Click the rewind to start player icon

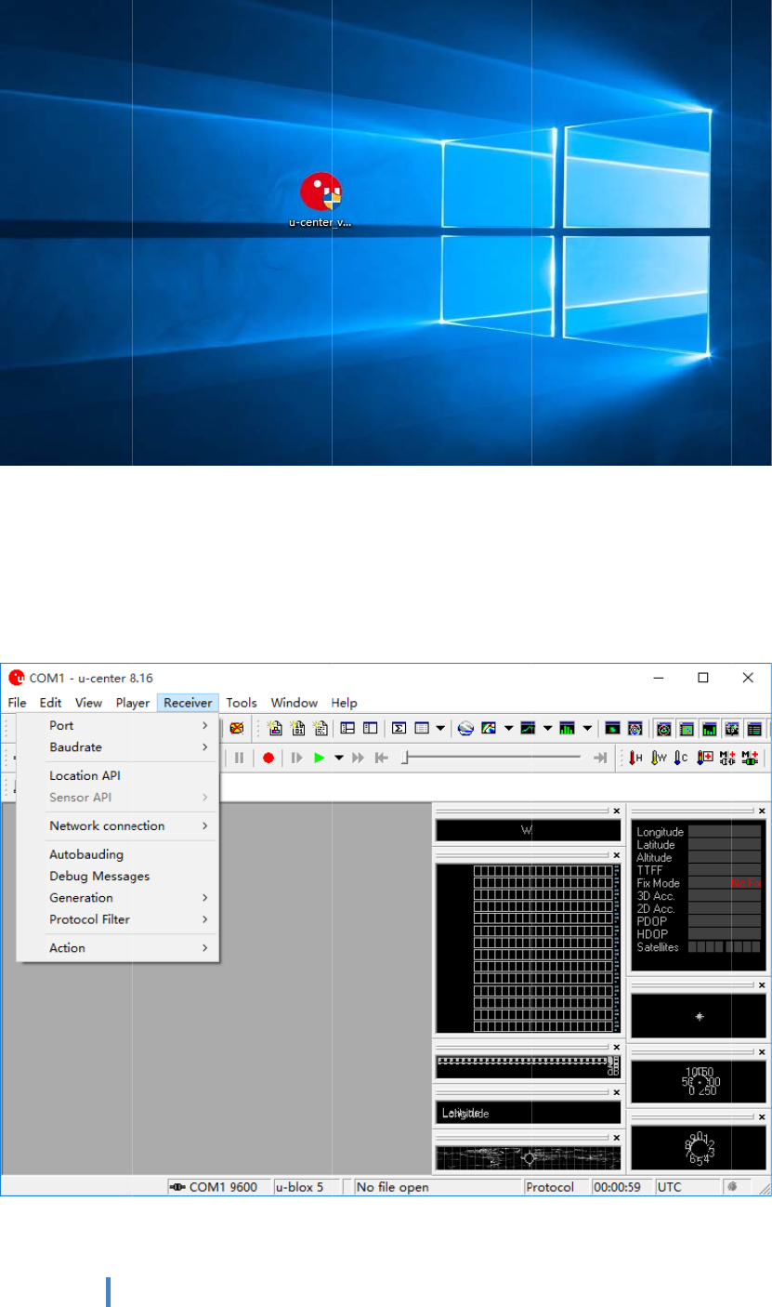381,758
